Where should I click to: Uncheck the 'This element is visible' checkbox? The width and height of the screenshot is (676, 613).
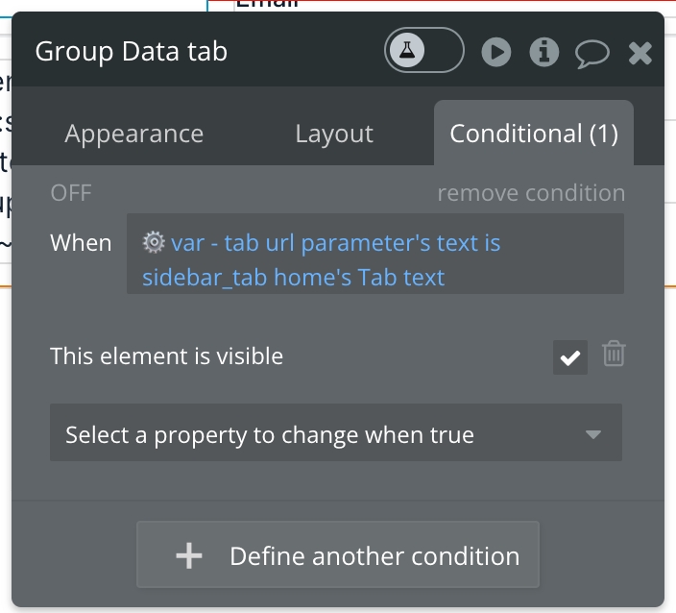570,357
